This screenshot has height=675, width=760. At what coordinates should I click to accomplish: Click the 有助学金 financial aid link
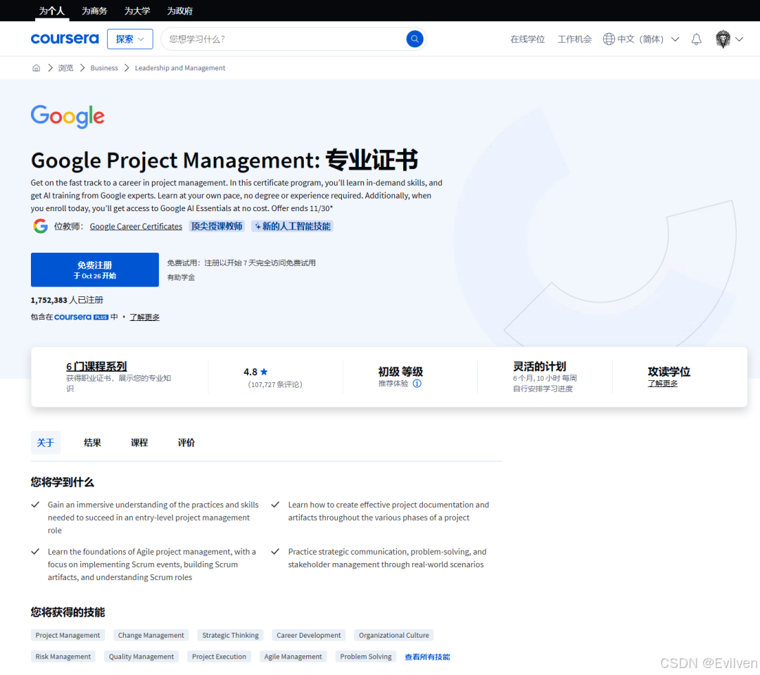(x=181, y=277)
